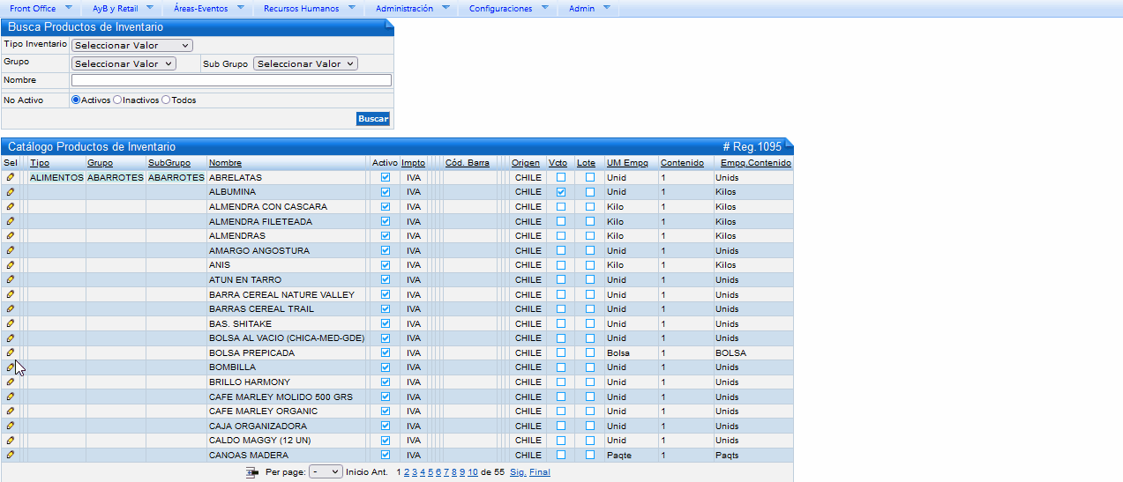The height and width of the screenshot is (482, 1123).
Task: Click pencil icon beside BOLSA PREPICADA
Action: coord(11,352)
